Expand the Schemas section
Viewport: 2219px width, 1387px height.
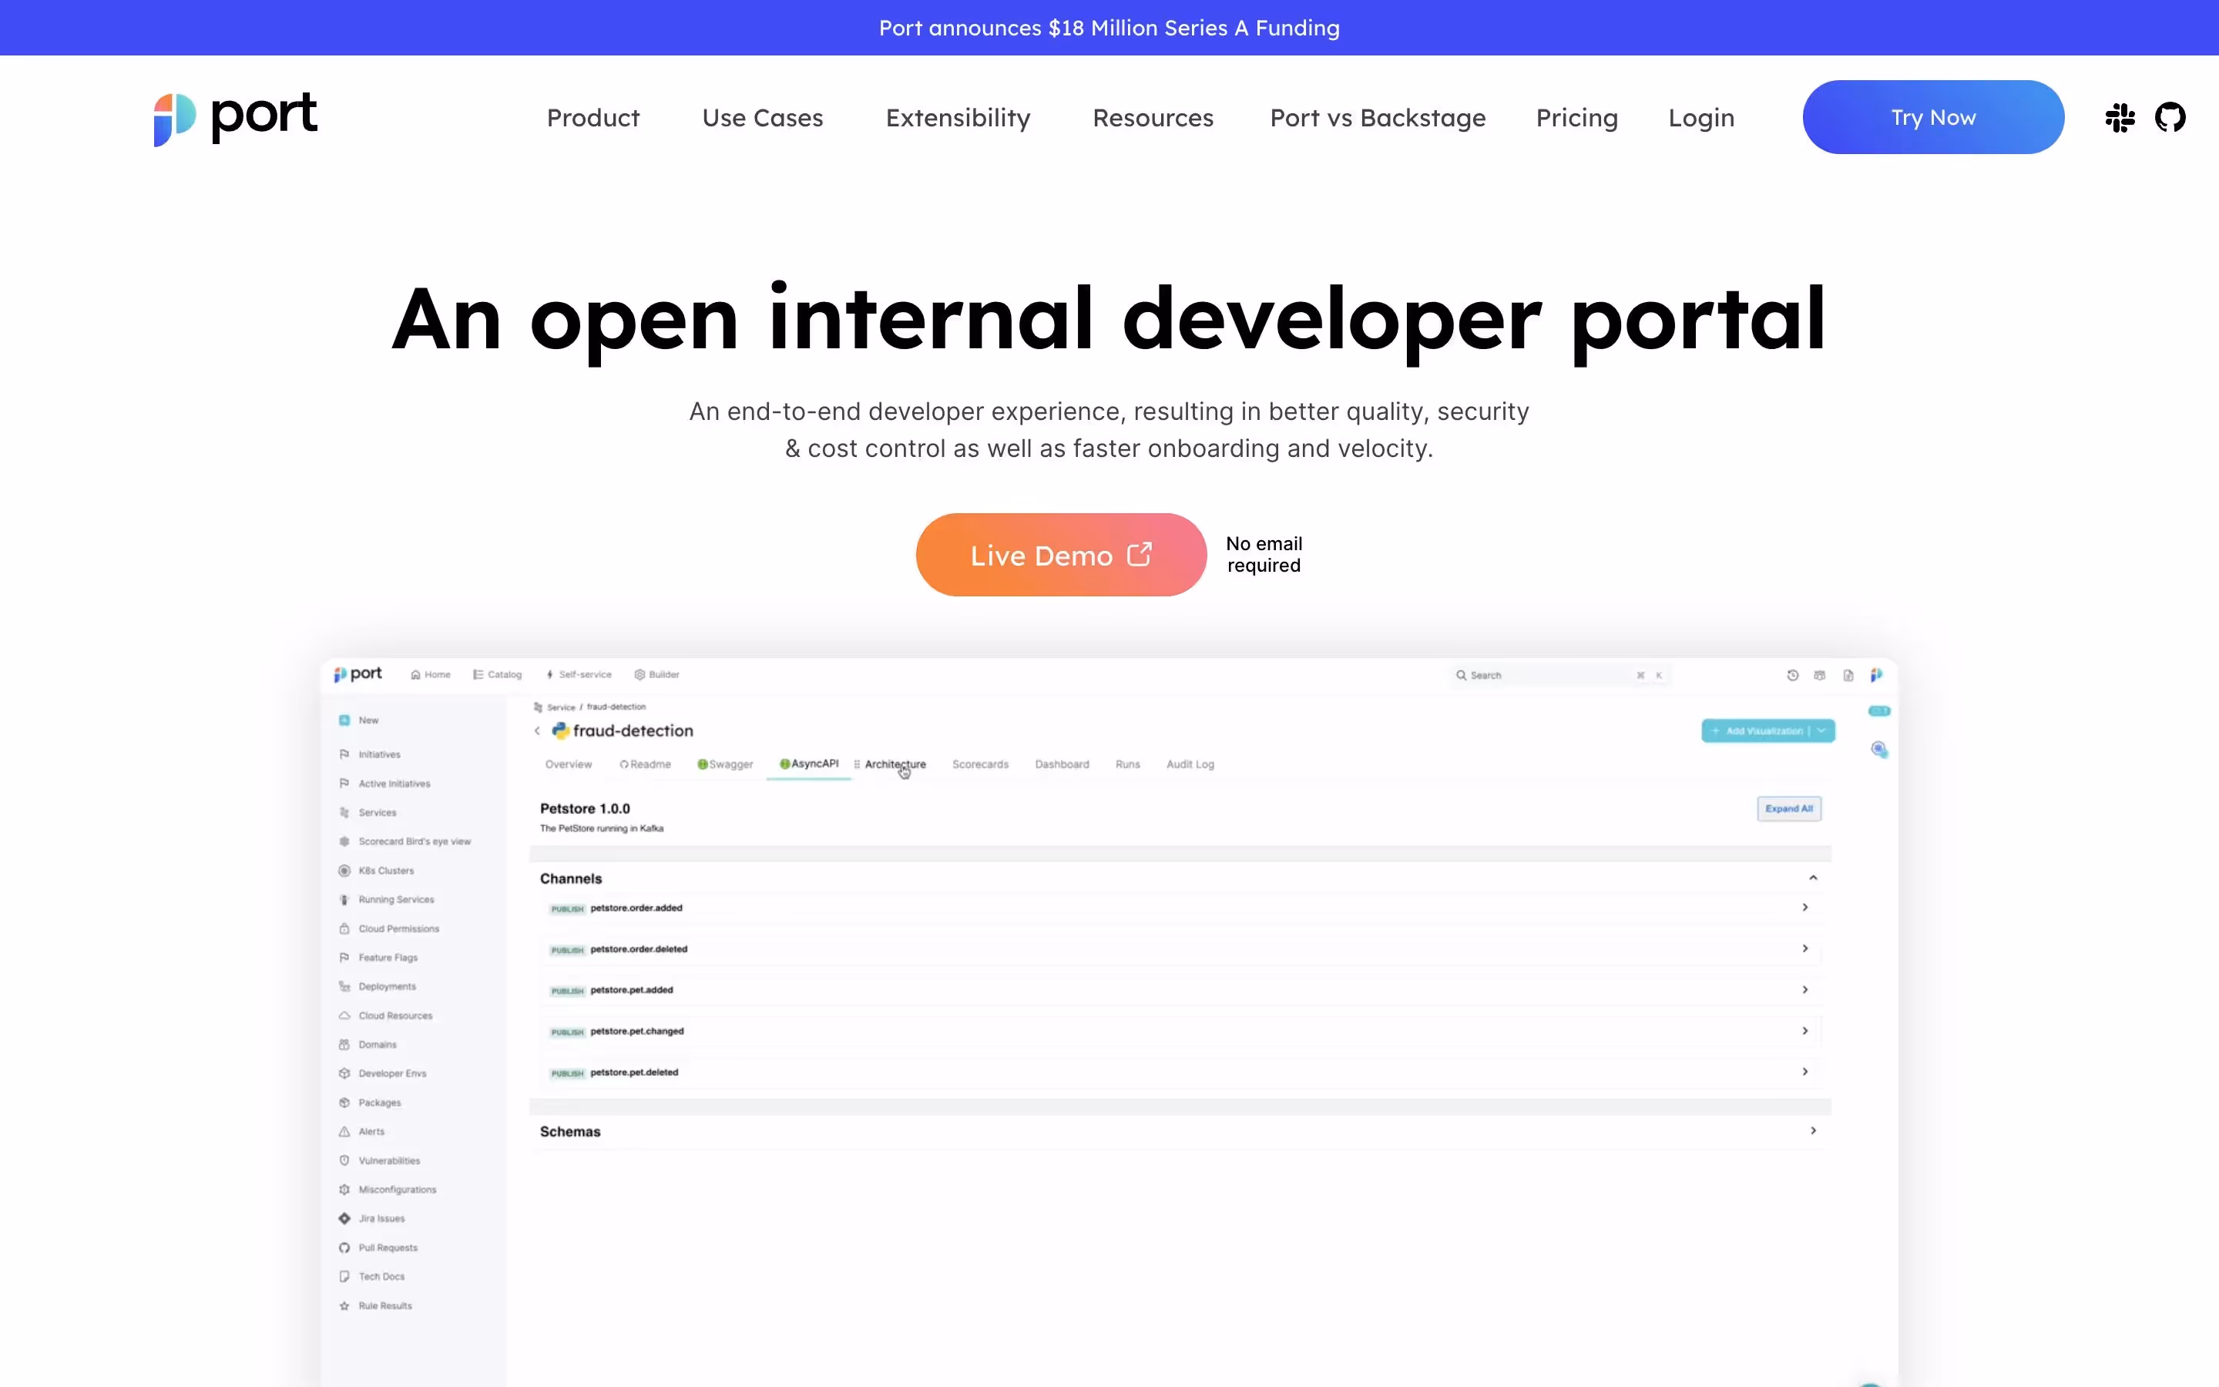[1813, 1131]
